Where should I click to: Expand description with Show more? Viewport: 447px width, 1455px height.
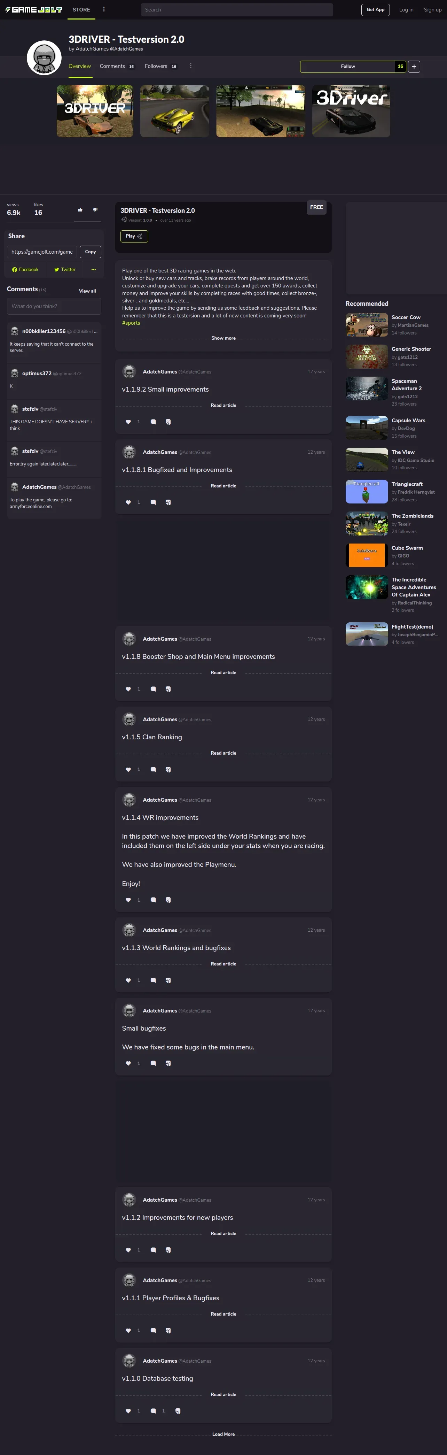point(223,338)
